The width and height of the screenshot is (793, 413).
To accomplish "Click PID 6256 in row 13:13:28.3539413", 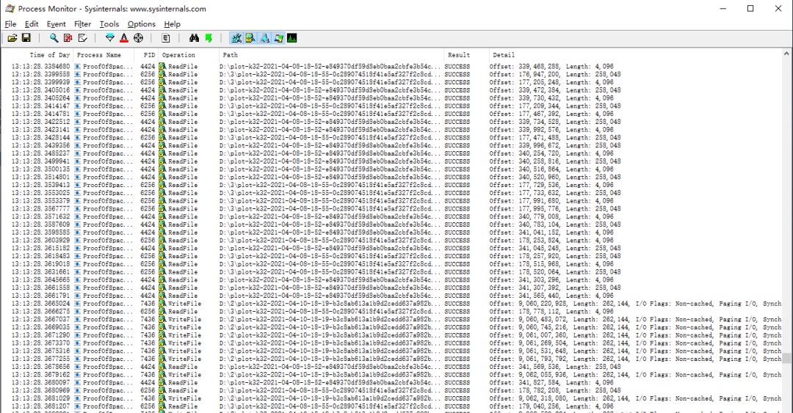I will click(x=148, y=185).
